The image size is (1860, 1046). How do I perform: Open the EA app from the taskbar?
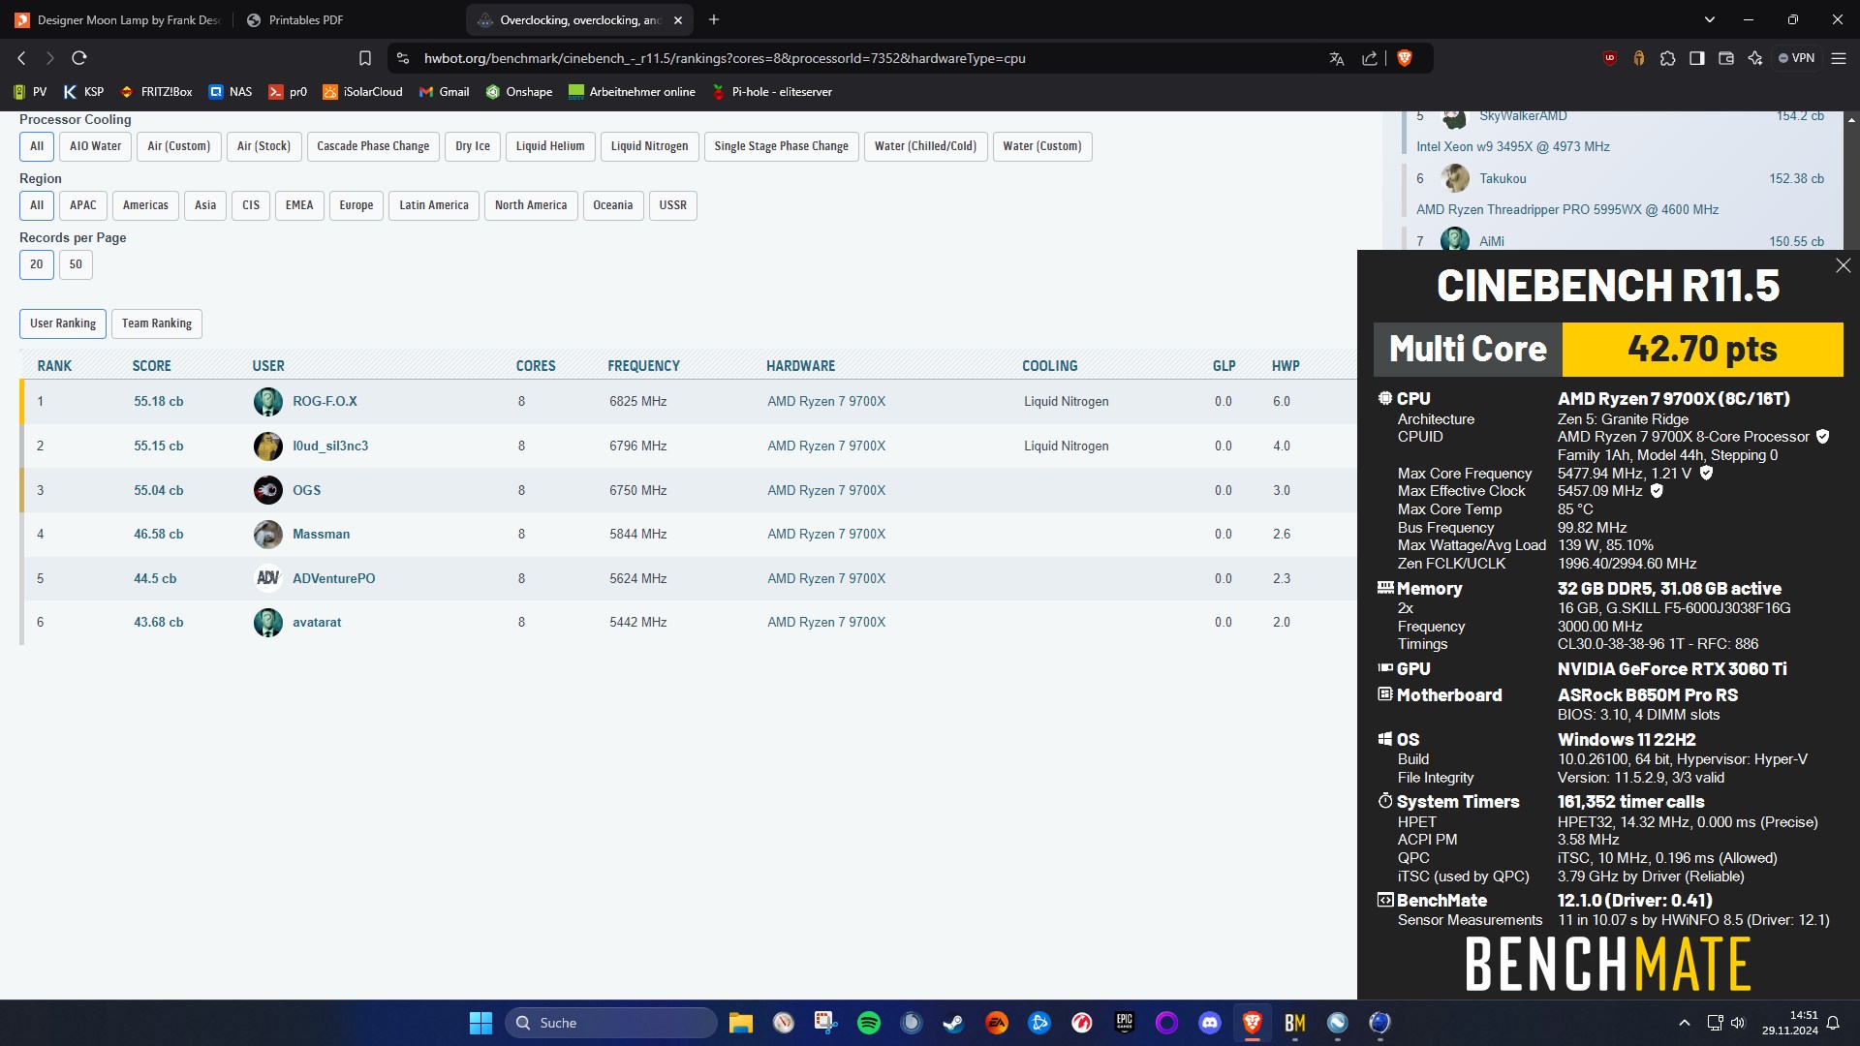(997, 1023)
